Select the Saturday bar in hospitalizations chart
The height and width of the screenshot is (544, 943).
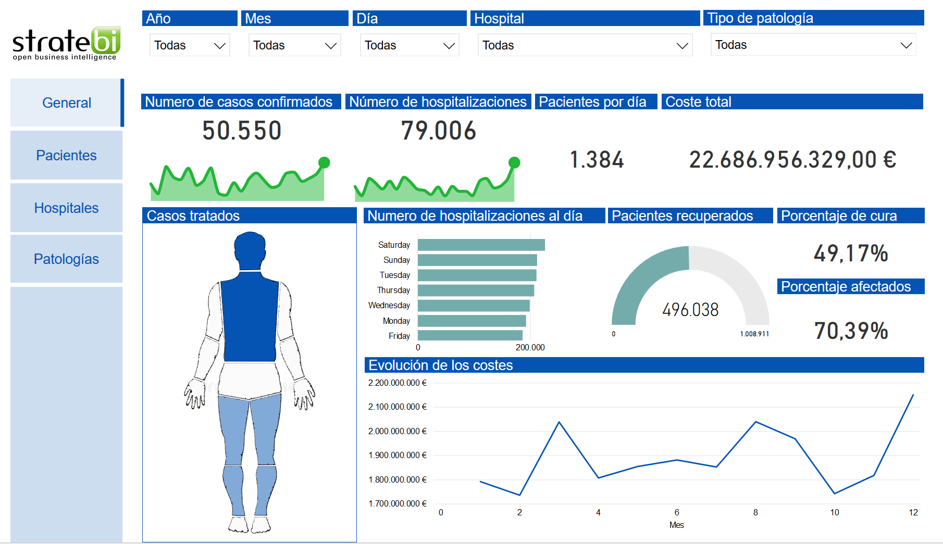pyautogui.click(x=481, y=245)
